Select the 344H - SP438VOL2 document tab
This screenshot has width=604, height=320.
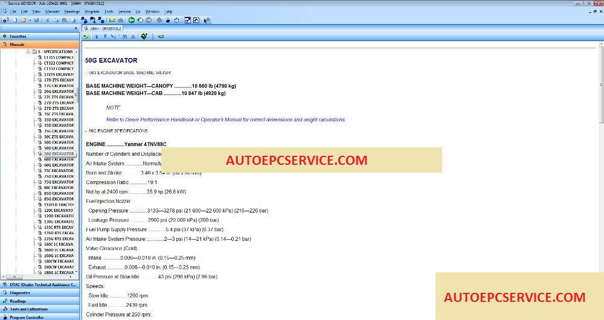click(103, 28)
